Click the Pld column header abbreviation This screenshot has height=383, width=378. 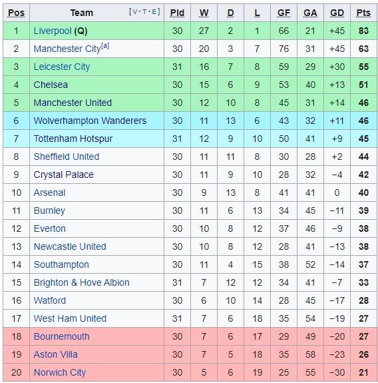(x=177, y=13)
